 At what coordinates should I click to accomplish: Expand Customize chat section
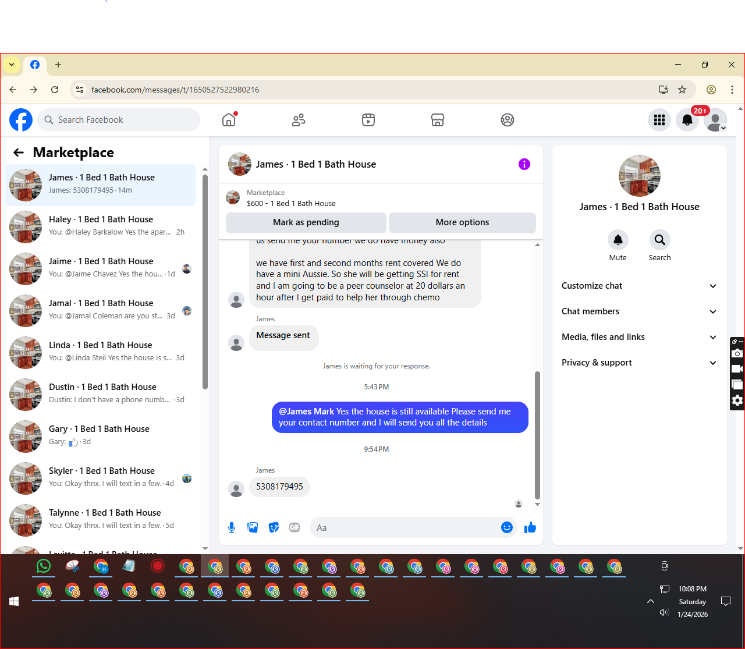point(639,286)
